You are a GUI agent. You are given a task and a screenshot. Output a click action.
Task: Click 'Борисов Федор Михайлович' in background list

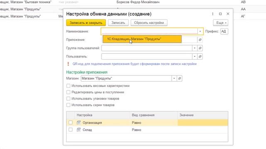click(138, 2)
